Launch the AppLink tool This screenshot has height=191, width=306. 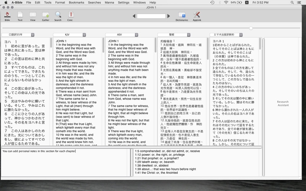197,16
